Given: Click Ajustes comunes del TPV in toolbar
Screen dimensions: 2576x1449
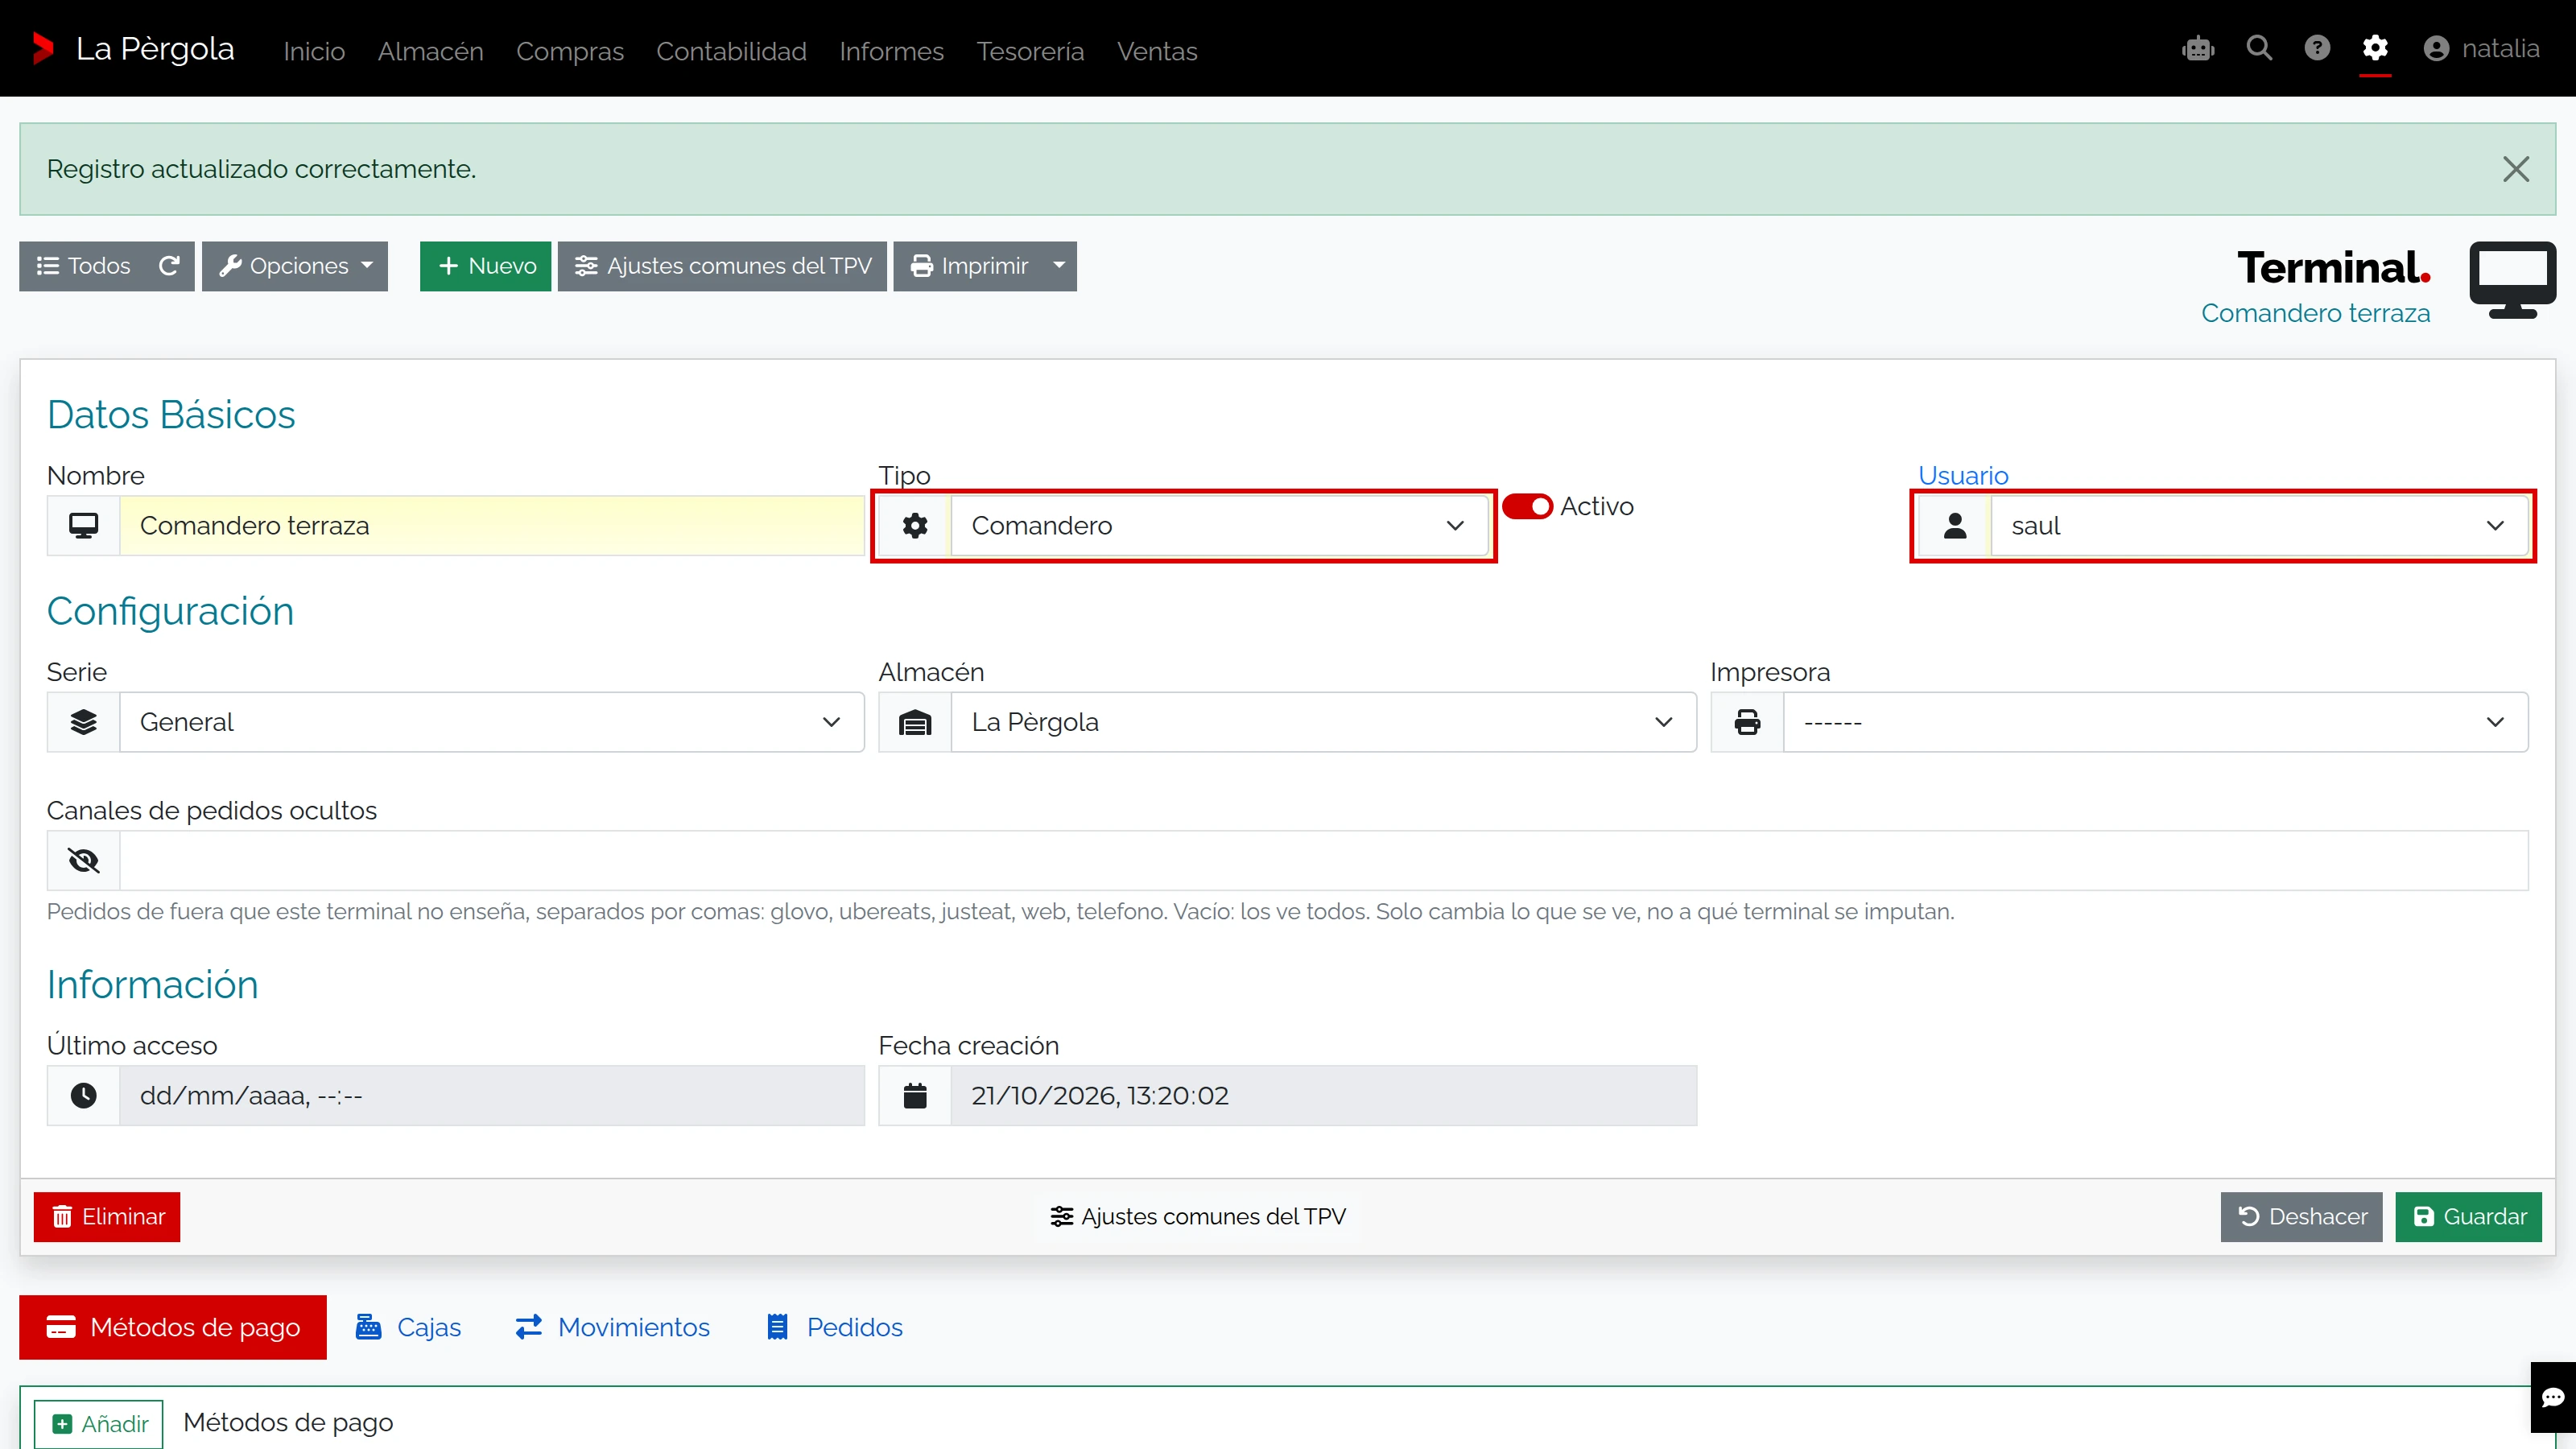Looking at the screenshot, I should click(x=722, y=266).
